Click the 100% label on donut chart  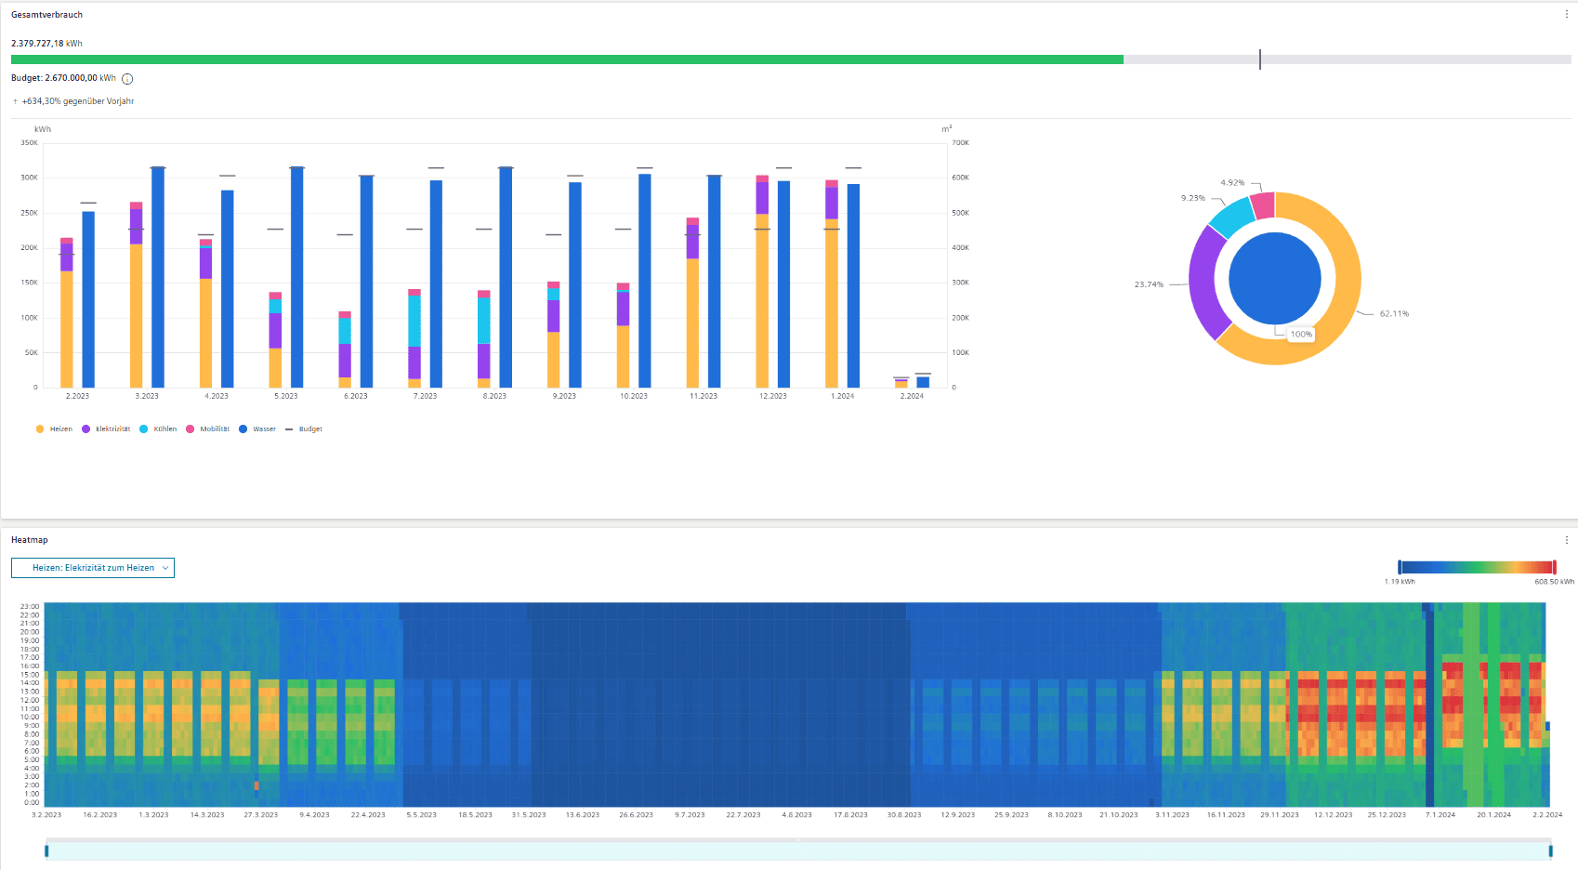coord(1301,335)
